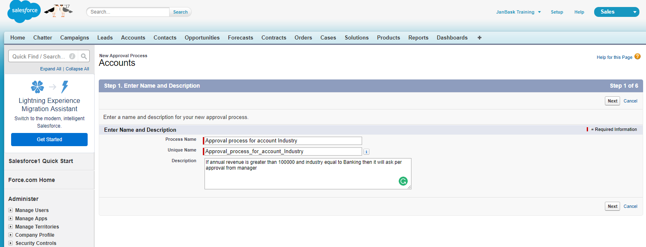Click the Help for this Page question icon

pos(637,57)
